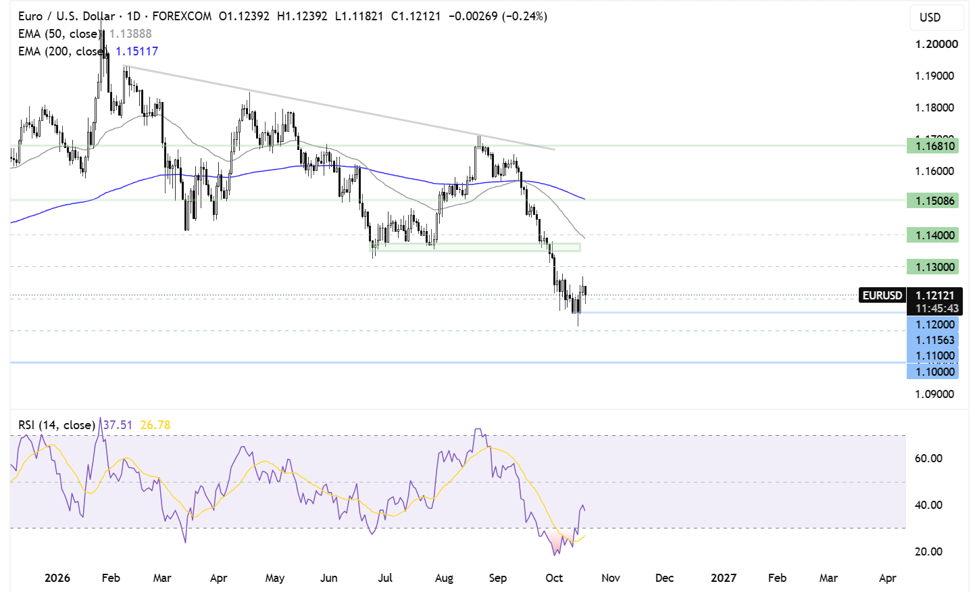
Task: Click the Aug label on time axis
Action: 444,578
